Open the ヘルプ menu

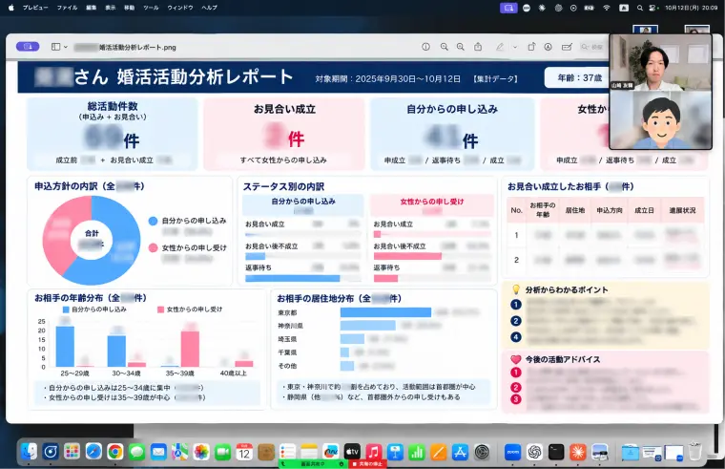tap(209, 8)
